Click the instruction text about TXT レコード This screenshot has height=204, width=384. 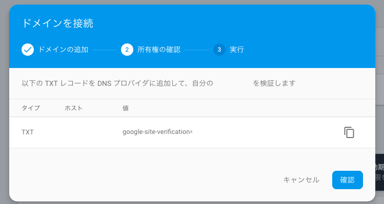[158, 83]
